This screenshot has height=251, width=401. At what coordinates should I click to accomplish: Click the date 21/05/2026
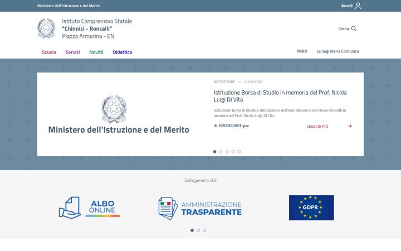coord(253,81)
